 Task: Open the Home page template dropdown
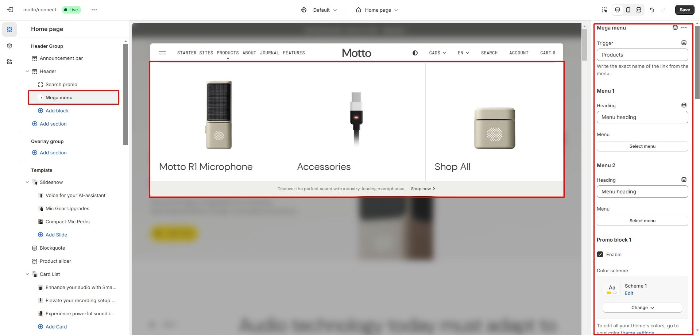(377, 10)
